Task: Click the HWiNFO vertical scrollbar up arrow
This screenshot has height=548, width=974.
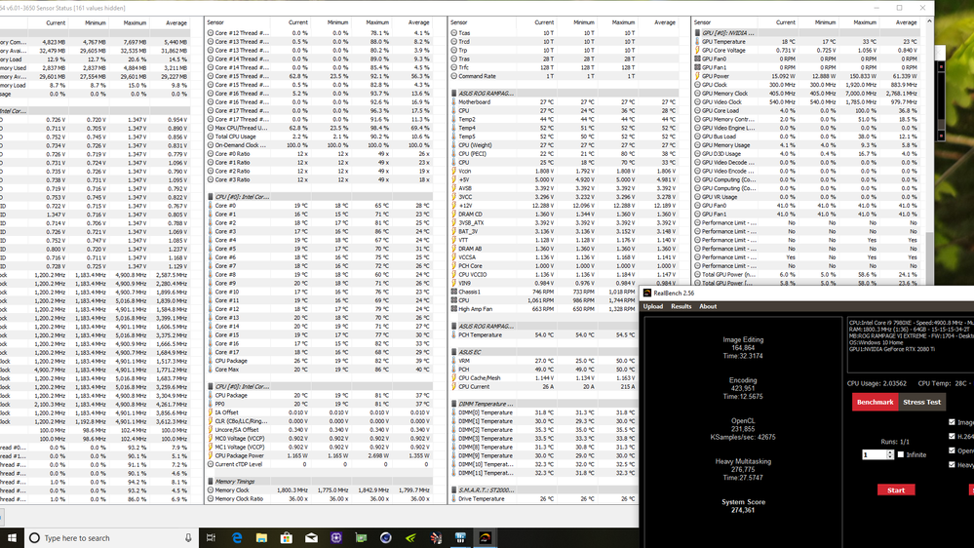Action: coord(929,21)
